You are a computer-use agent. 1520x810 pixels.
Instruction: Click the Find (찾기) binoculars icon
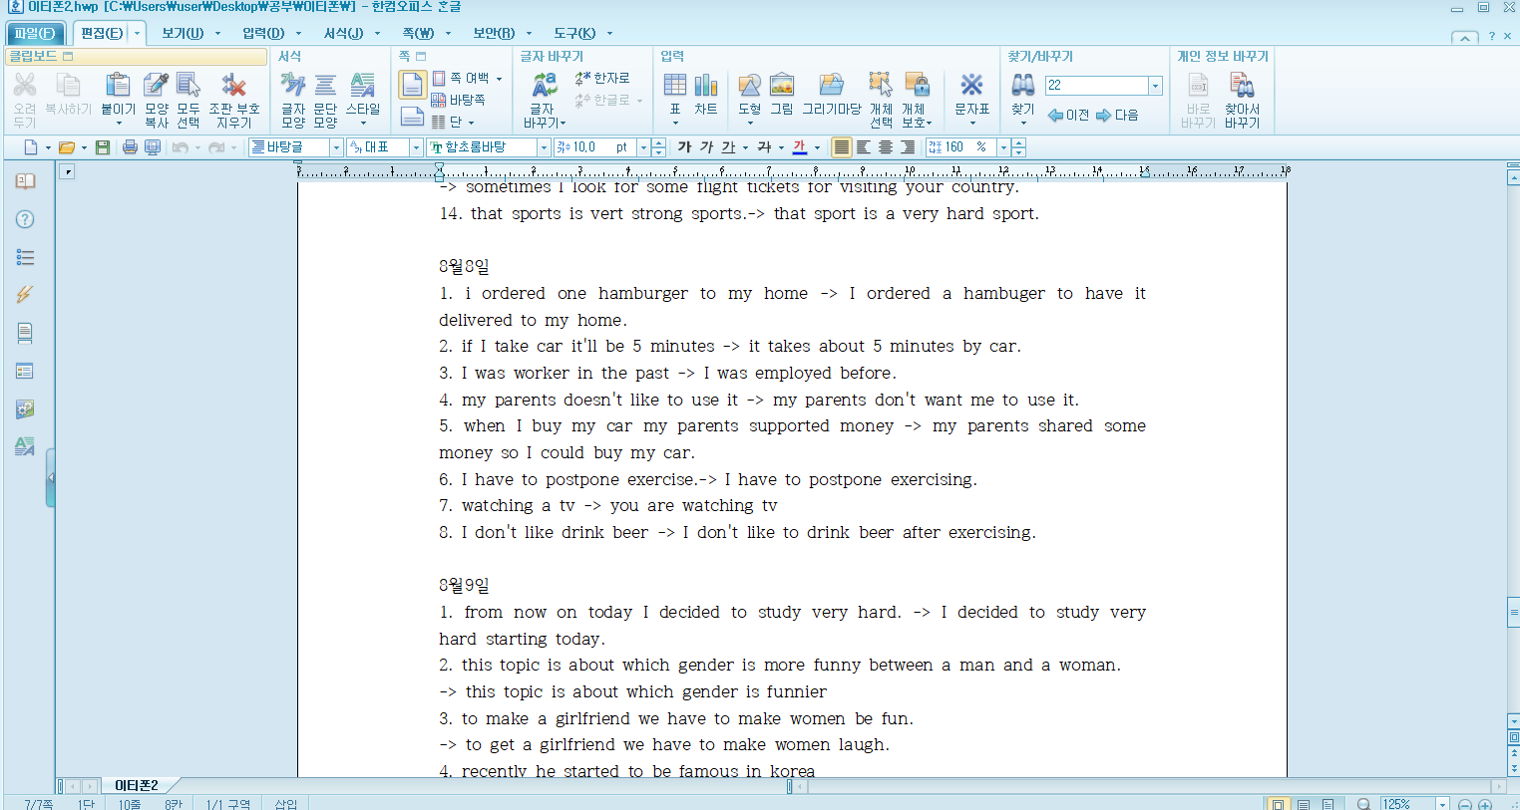pos(1022,88)
